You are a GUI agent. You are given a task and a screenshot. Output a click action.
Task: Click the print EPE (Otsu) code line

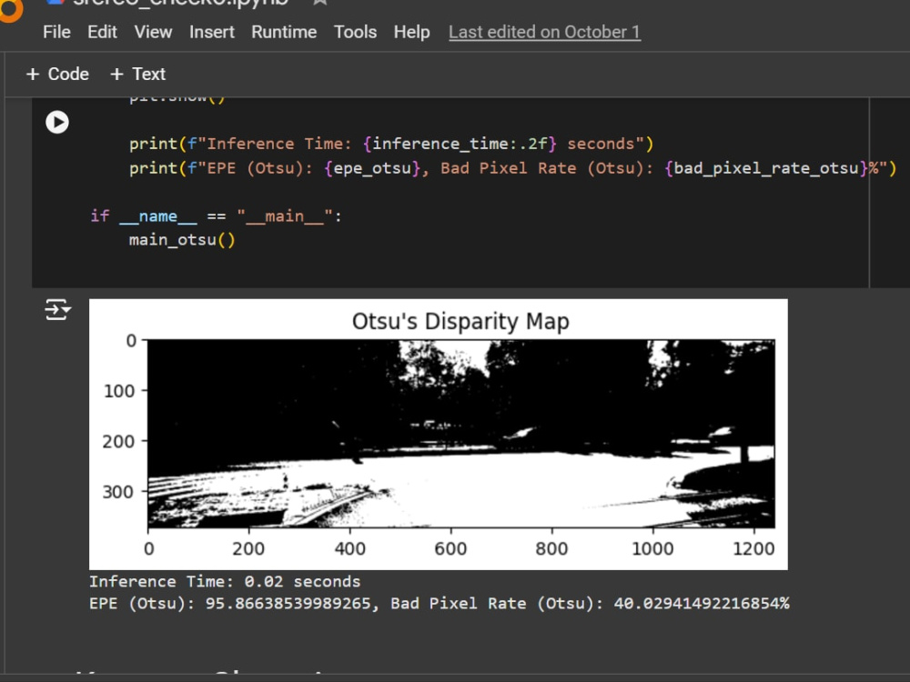click(513, 168)
